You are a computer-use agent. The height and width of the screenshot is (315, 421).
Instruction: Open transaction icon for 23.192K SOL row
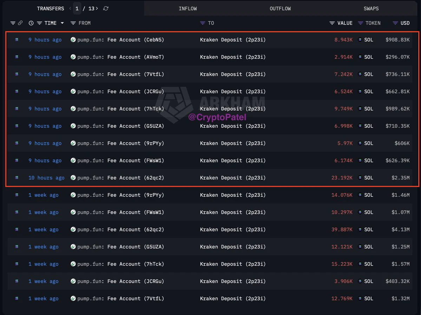(17, 177)
